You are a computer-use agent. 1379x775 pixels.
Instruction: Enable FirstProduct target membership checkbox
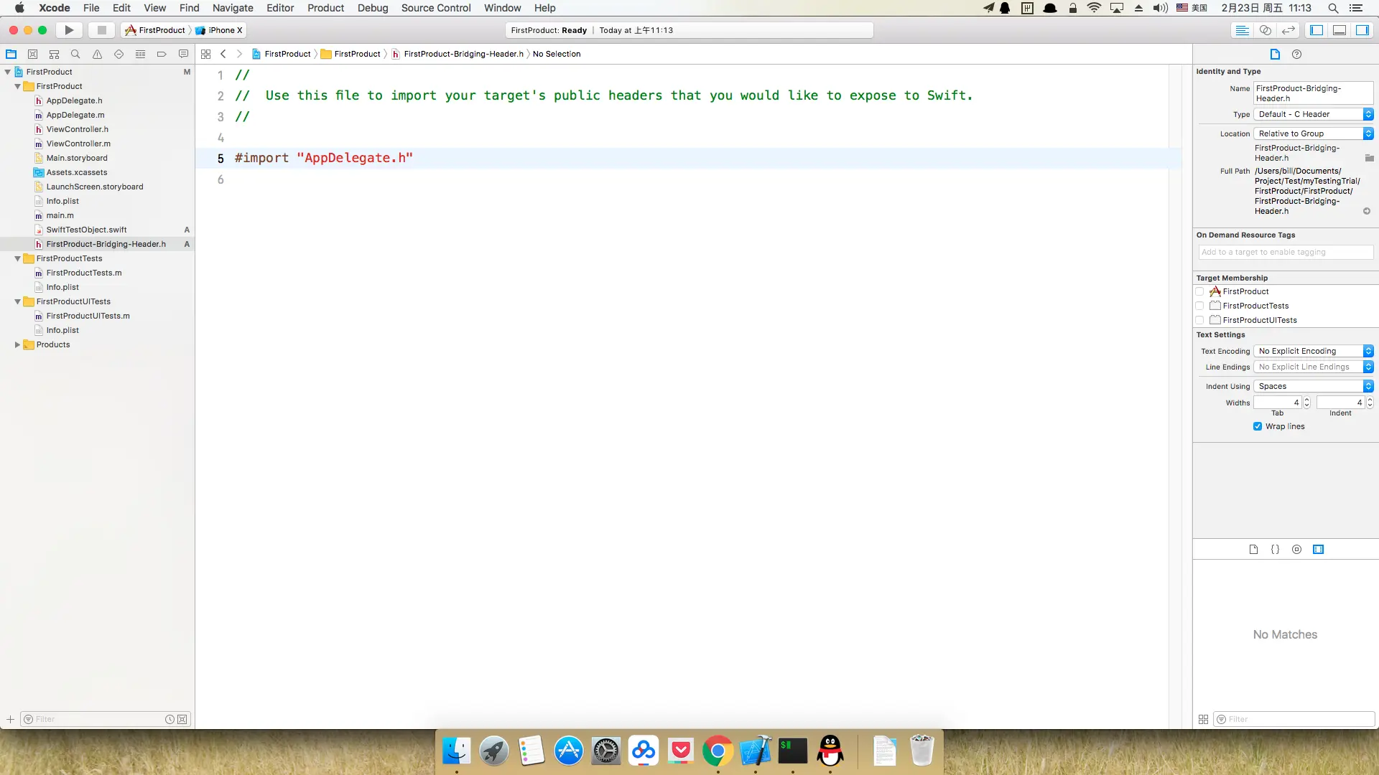point(1199,291)
